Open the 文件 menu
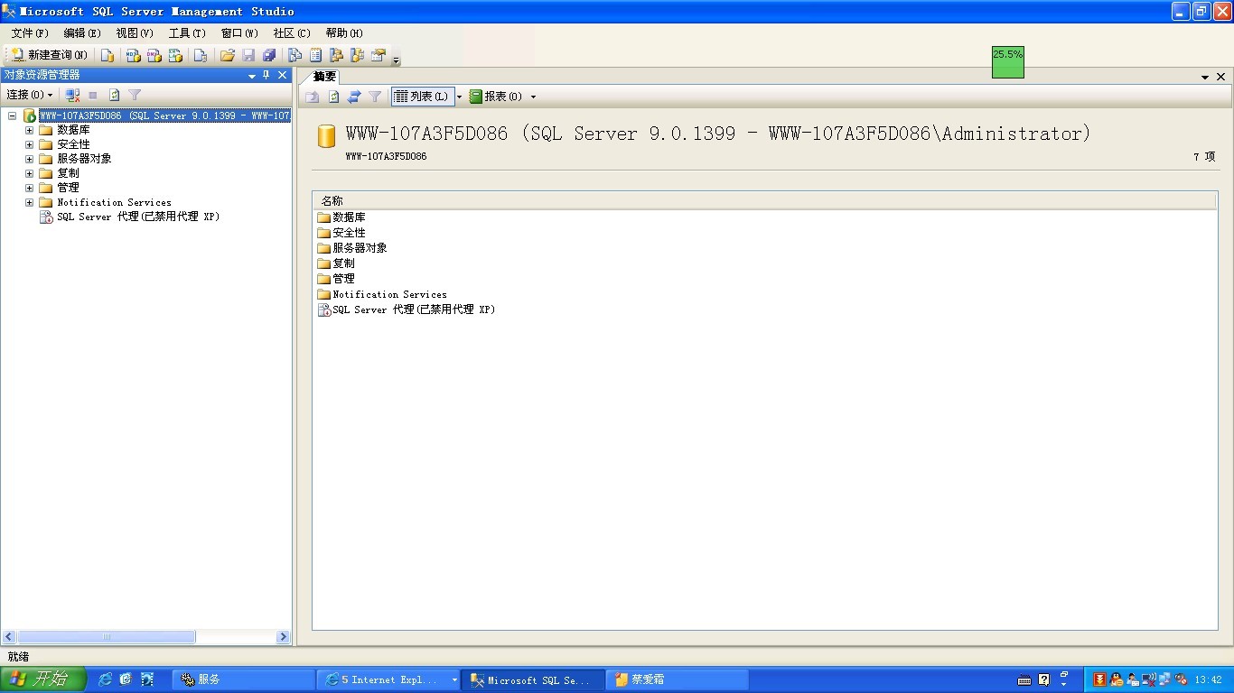Image resolution: width=1234 pixels, height=693 pixels. tap(30, 33)
